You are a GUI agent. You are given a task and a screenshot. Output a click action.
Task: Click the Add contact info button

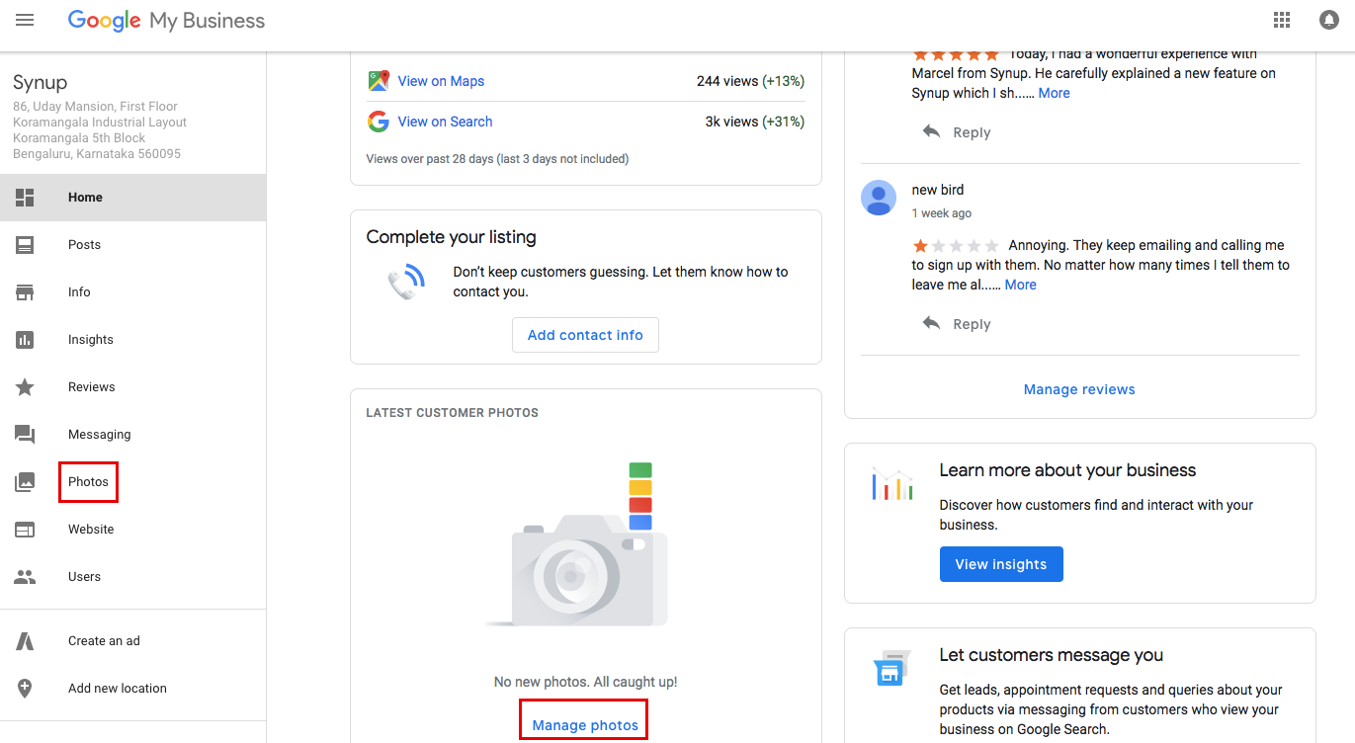click(585, 335)
